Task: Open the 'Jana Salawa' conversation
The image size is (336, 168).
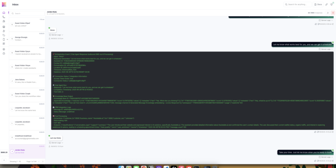Action: pos(27,81)
